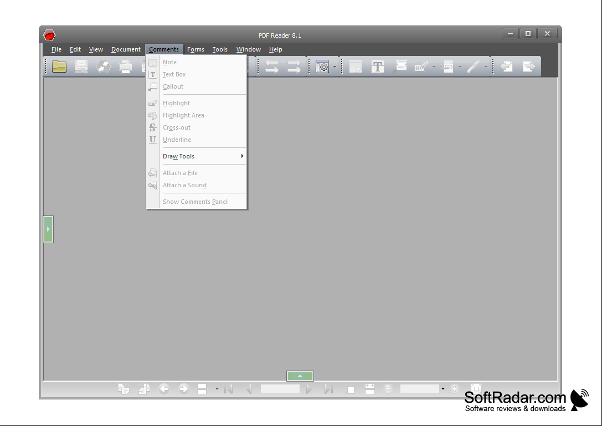Click the round forward arrow navigation icon
Viewport: 602px width, 426px height.
[183, 389]
